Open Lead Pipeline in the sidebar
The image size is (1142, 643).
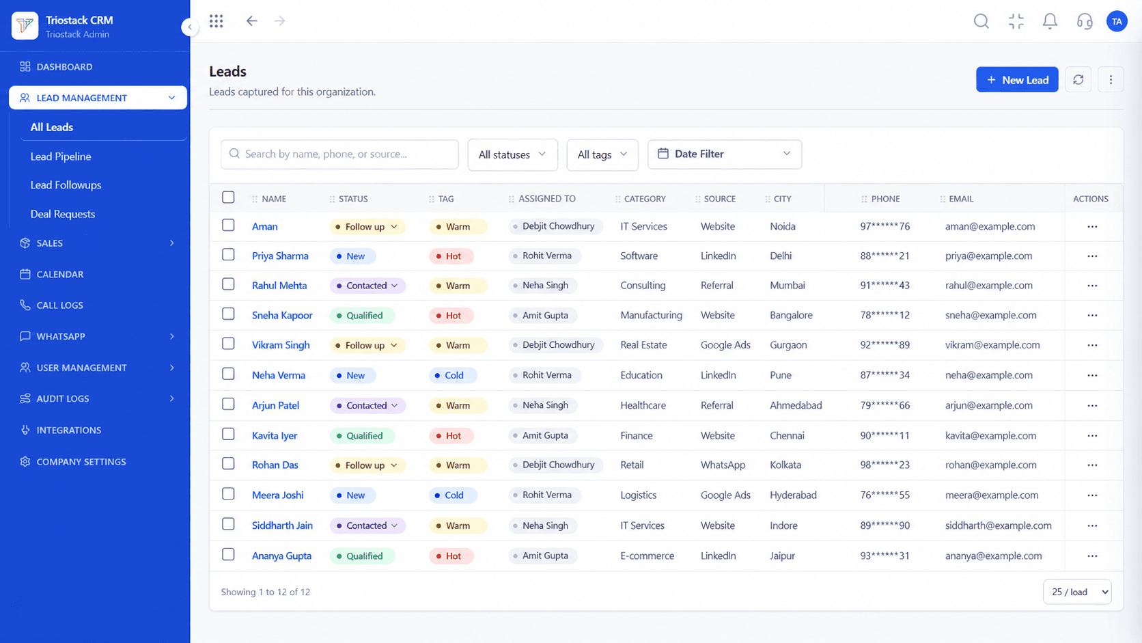(61, 156)
